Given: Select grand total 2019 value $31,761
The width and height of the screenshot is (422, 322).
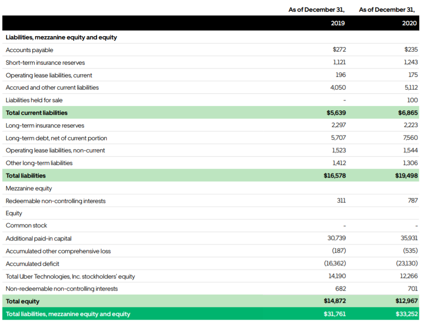Looking at the screenshot, I should coord(335,314).
